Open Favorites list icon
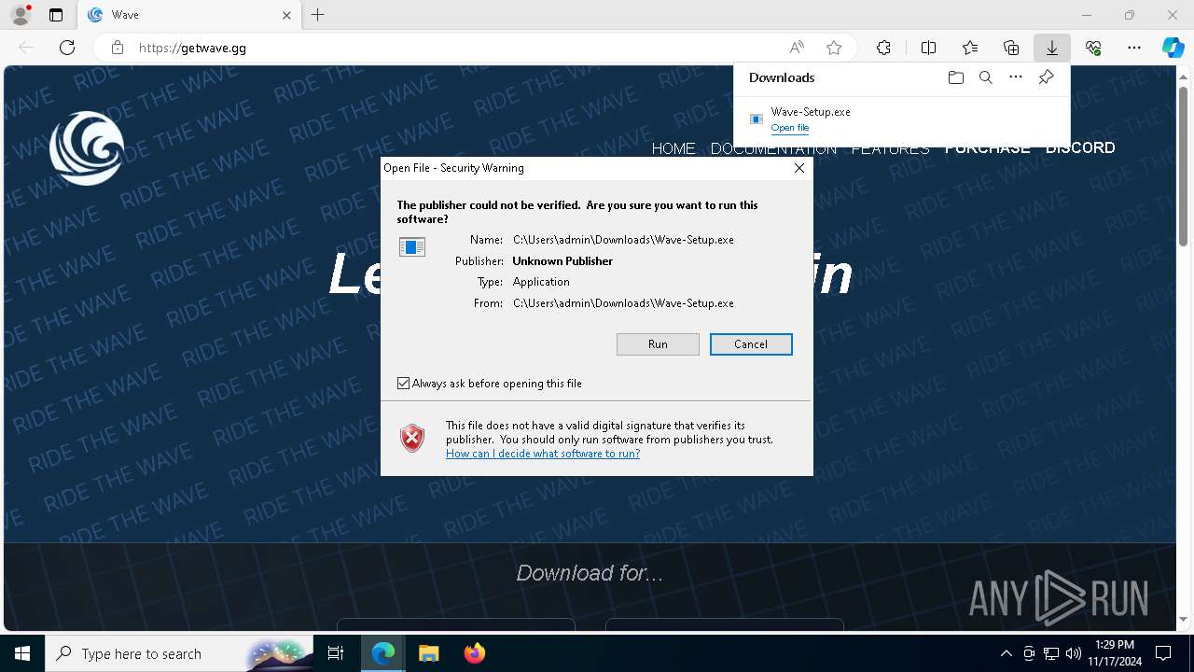This screenshot has height=672, width=1194. [970, 48]
